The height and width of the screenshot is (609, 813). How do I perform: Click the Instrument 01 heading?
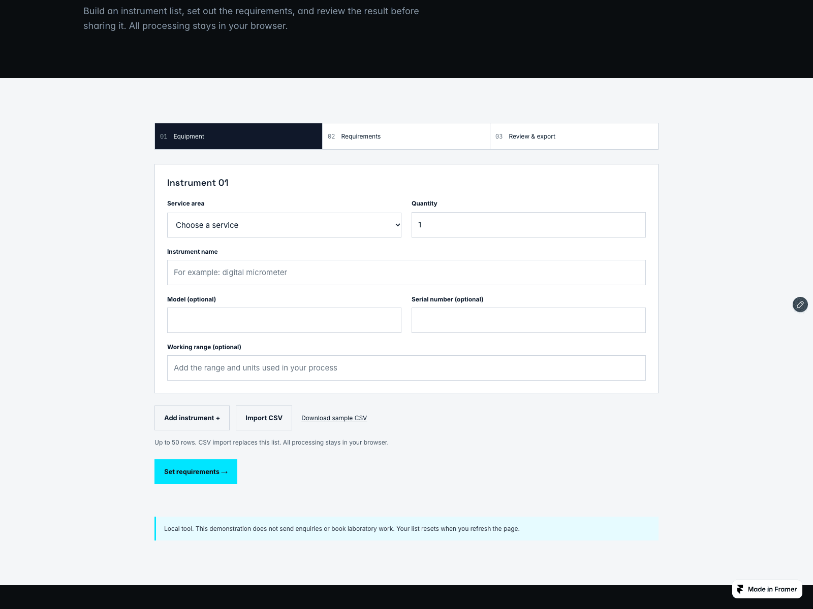[x=198, y=183]
